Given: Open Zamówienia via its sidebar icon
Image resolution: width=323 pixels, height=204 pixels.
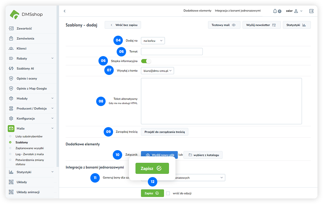Looking at the screenshot, I should [11, 38].
